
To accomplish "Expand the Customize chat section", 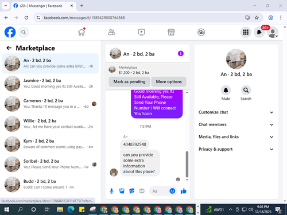I will [x=236, y=112].
